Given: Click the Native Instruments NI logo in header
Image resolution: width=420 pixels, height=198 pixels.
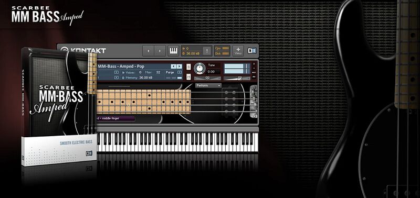Looking at the screenshot, I should (252, 51).
